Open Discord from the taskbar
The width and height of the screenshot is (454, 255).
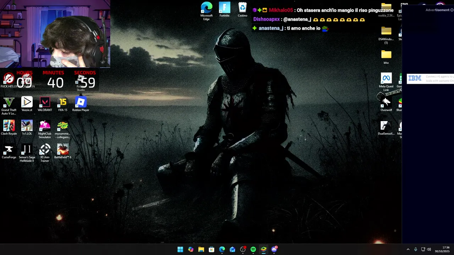[274, 249]
